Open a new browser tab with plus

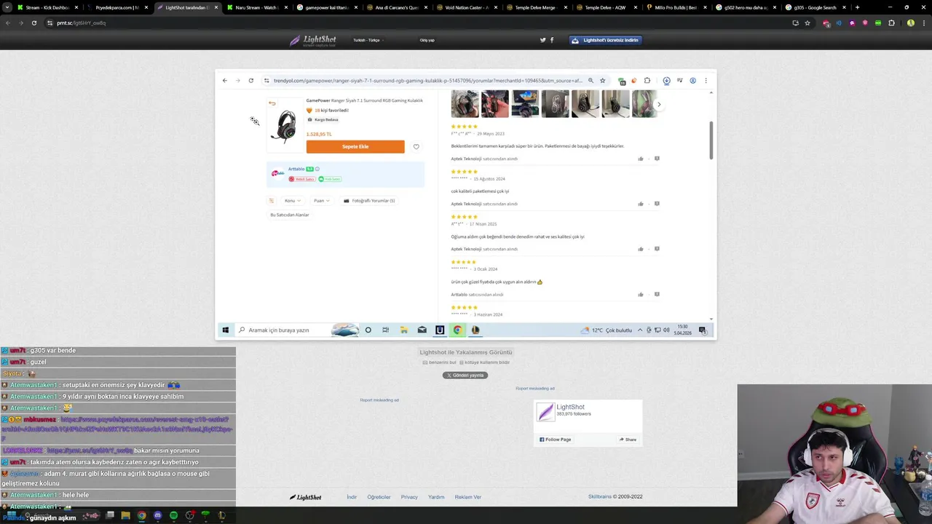[x=857, y=7]
